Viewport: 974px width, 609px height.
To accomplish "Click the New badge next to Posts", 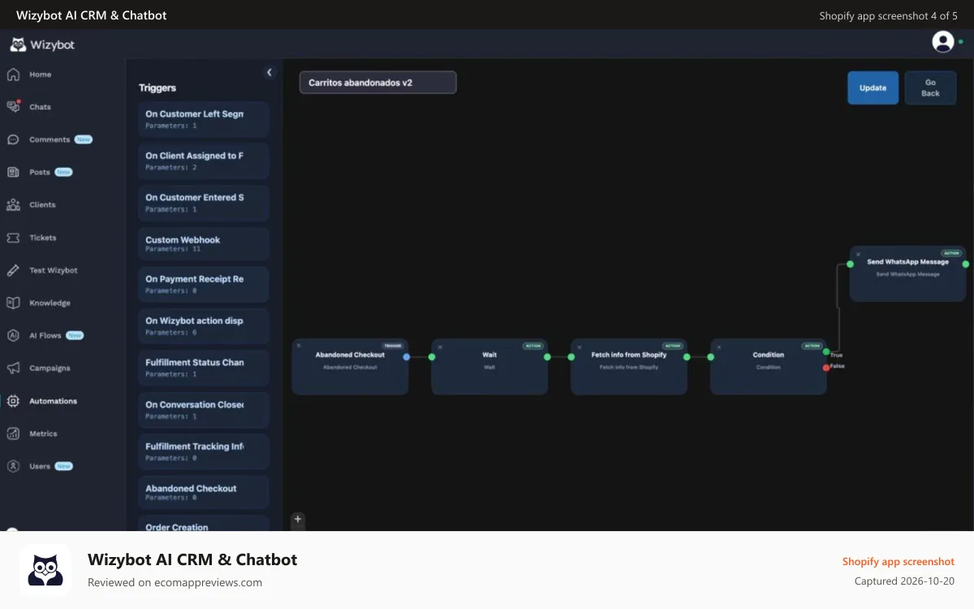I will [63, 172].
